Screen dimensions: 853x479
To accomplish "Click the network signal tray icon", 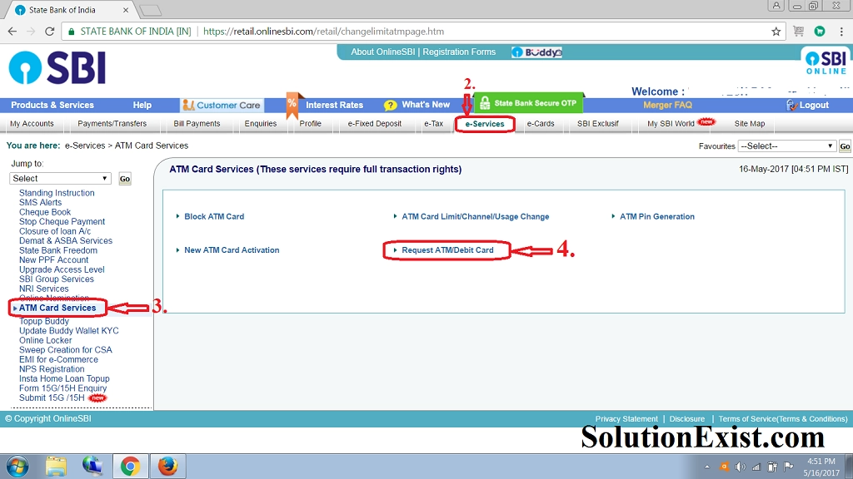I will coord(756,467).
